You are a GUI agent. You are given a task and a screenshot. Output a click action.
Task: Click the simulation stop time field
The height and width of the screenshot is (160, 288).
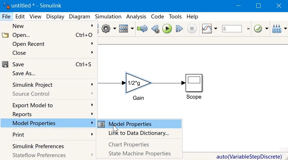(232, 29)
